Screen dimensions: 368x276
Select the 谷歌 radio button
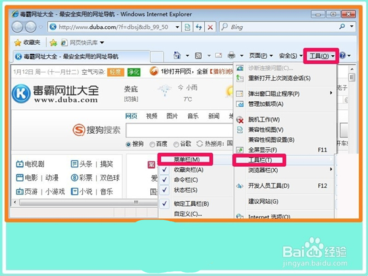(176, 144)
